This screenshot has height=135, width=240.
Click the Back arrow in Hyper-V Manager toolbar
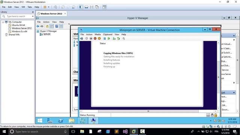(x=38, y=26)
